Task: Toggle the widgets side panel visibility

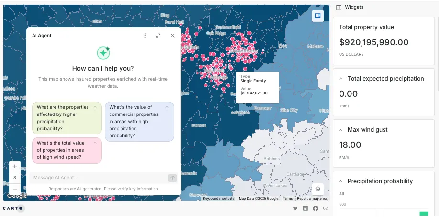Action: pos(317,16)
